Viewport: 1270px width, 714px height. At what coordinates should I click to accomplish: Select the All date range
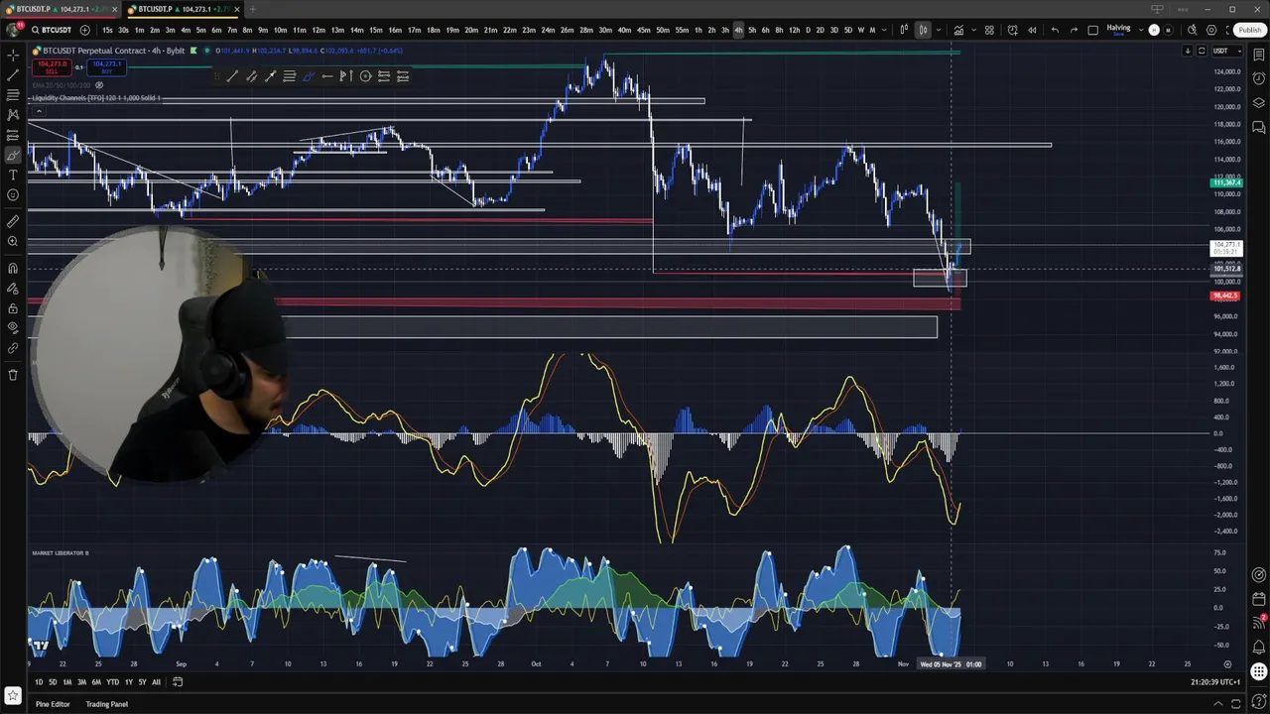tap(156, 682)
